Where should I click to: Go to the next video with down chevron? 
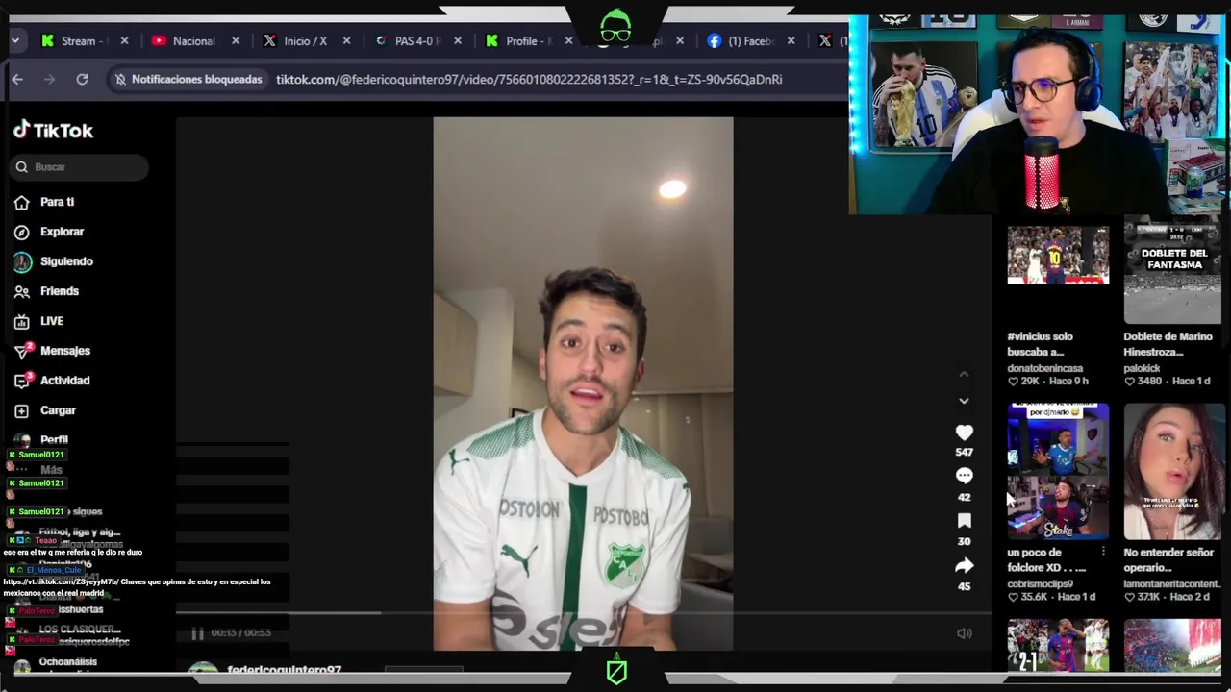tap(964, 401)
